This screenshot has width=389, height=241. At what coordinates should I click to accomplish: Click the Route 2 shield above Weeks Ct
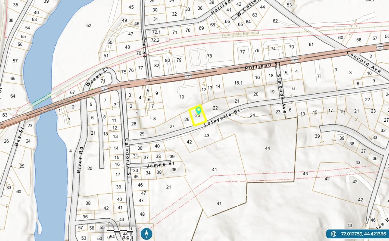tap(104, 89)
